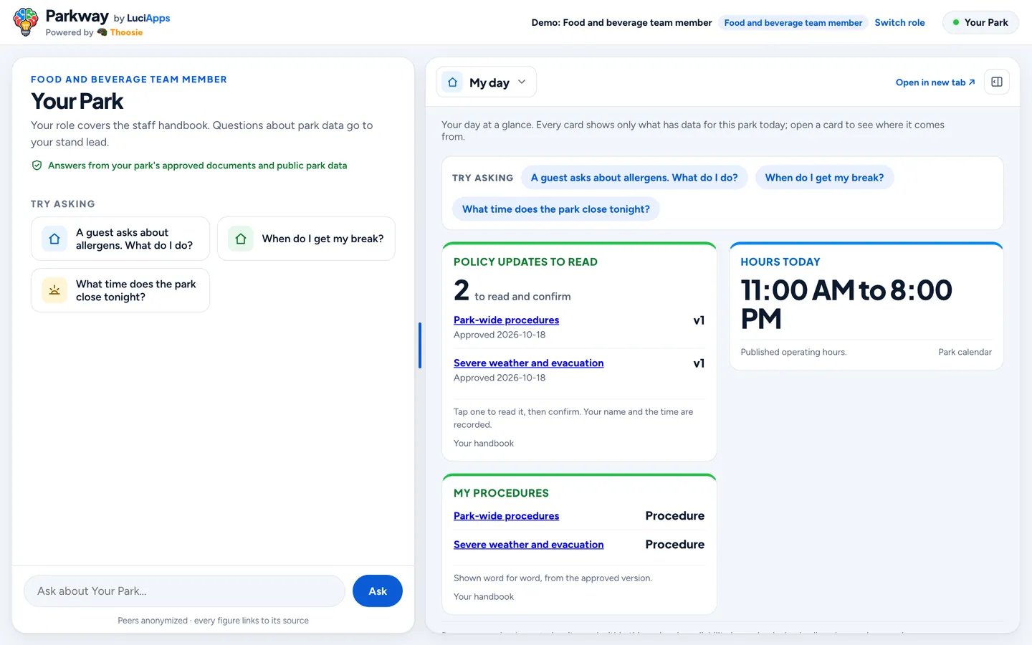Click the Parkway lightbulb logo icon

tap(26, 21)
